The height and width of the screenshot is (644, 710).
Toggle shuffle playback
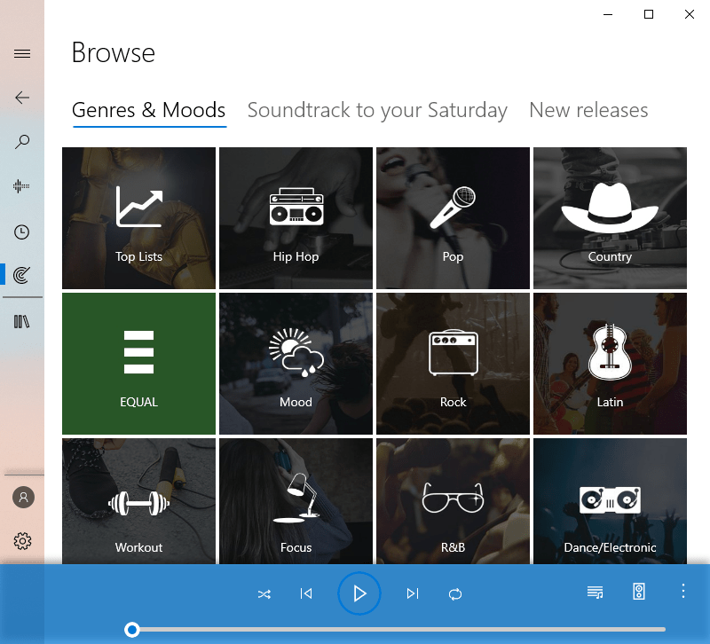264,593
